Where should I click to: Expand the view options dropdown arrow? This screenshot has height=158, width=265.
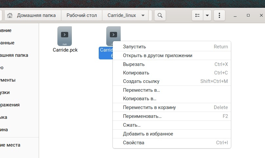[x=207, y=15]
